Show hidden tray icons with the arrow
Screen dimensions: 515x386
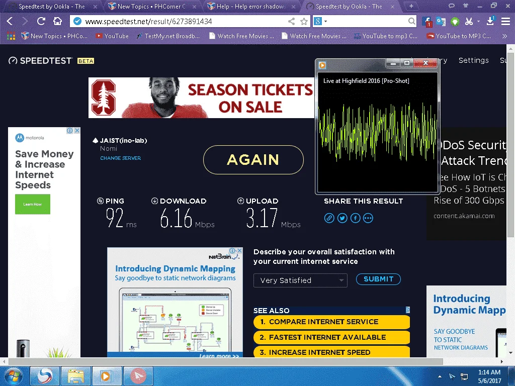(440, 376)
